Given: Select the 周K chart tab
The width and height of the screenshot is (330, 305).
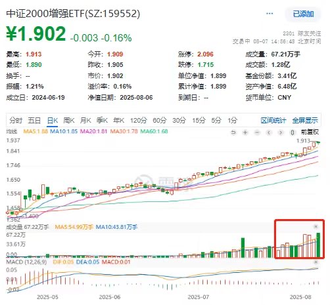Looking at the screenshot, I should point(69,120).
